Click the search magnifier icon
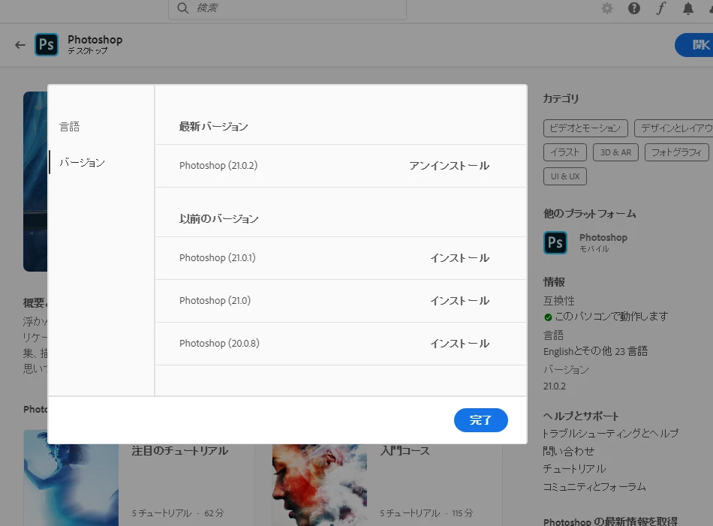Image resolution: width=713 pixels, height=526 pixels. [x=183, y=8]
